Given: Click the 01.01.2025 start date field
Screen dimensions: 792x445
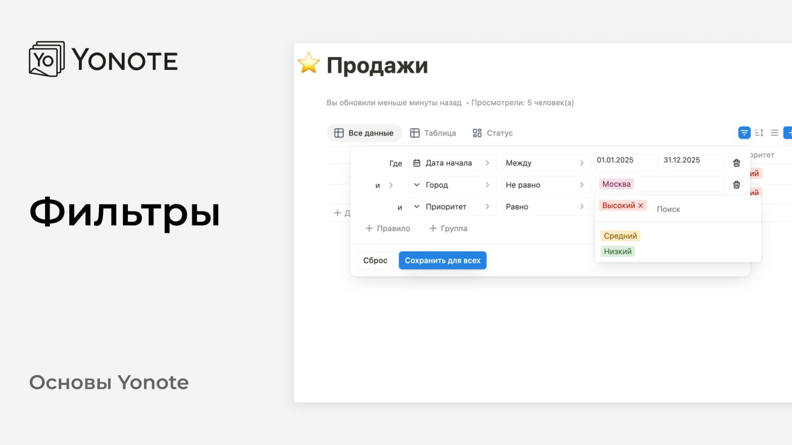Looking at the screenshot, I should [x=627, y=162].
